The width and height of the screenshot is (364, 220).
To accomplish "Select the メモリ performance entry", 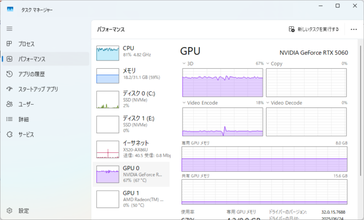I will 131,75.
